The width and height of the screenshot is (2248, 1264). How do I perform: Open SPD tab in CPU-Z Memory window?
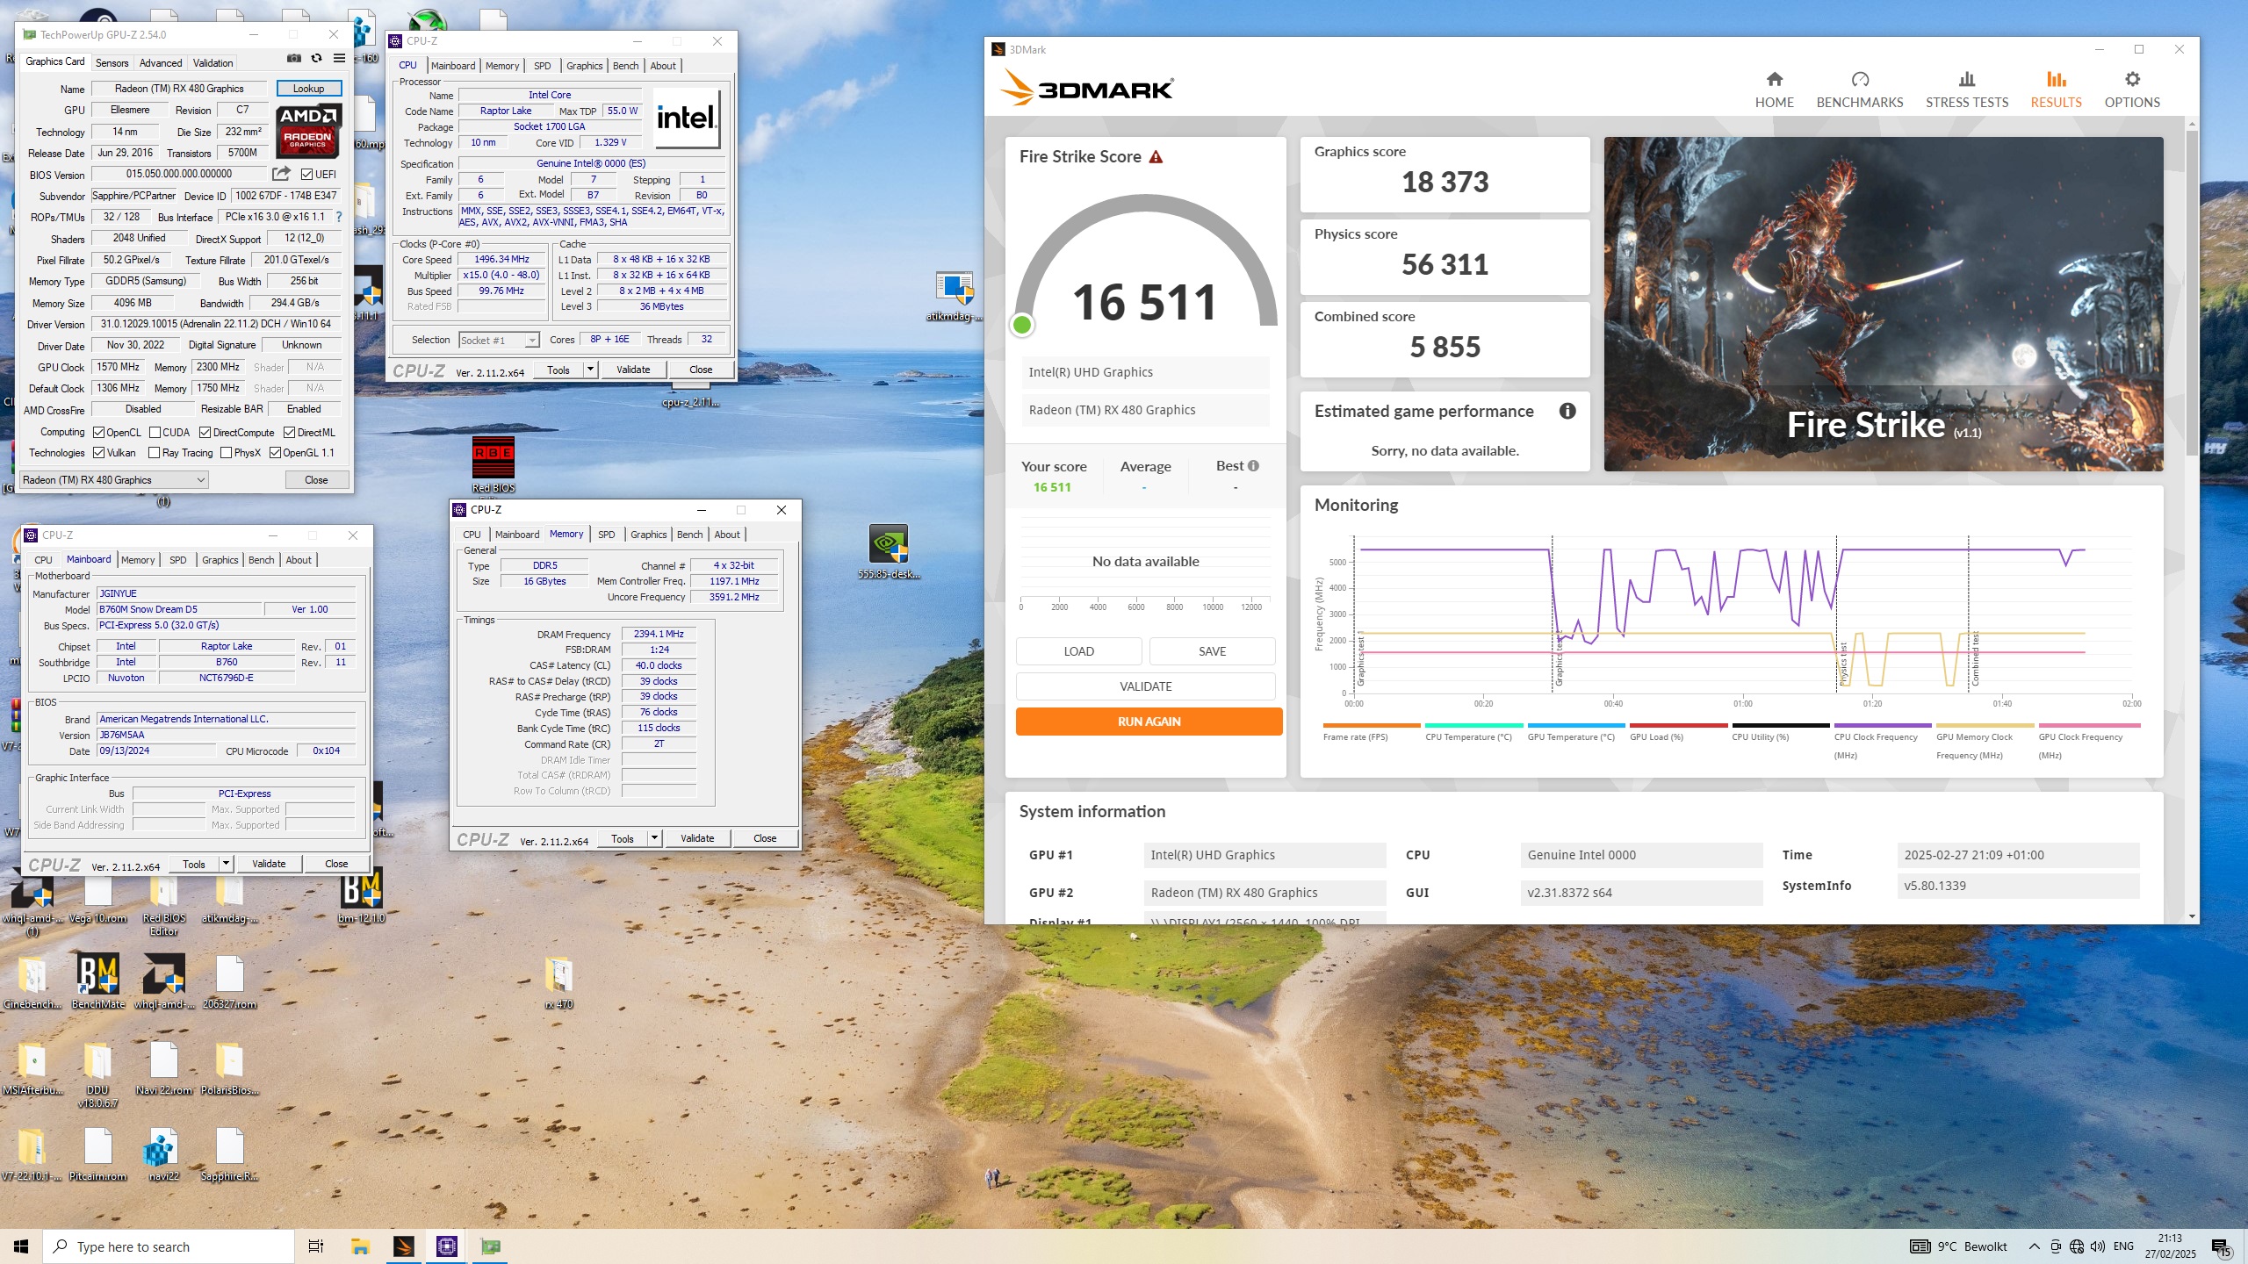tap(607, 535)
